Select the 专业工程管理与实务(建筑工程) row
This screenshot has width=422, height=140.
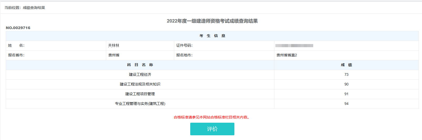tap(140, 104)
